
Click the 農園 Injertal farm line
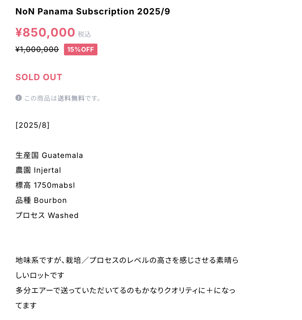click(x=38, y=170)
